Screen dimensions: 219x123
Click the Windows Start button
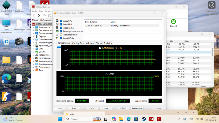[x=60, y=119]
